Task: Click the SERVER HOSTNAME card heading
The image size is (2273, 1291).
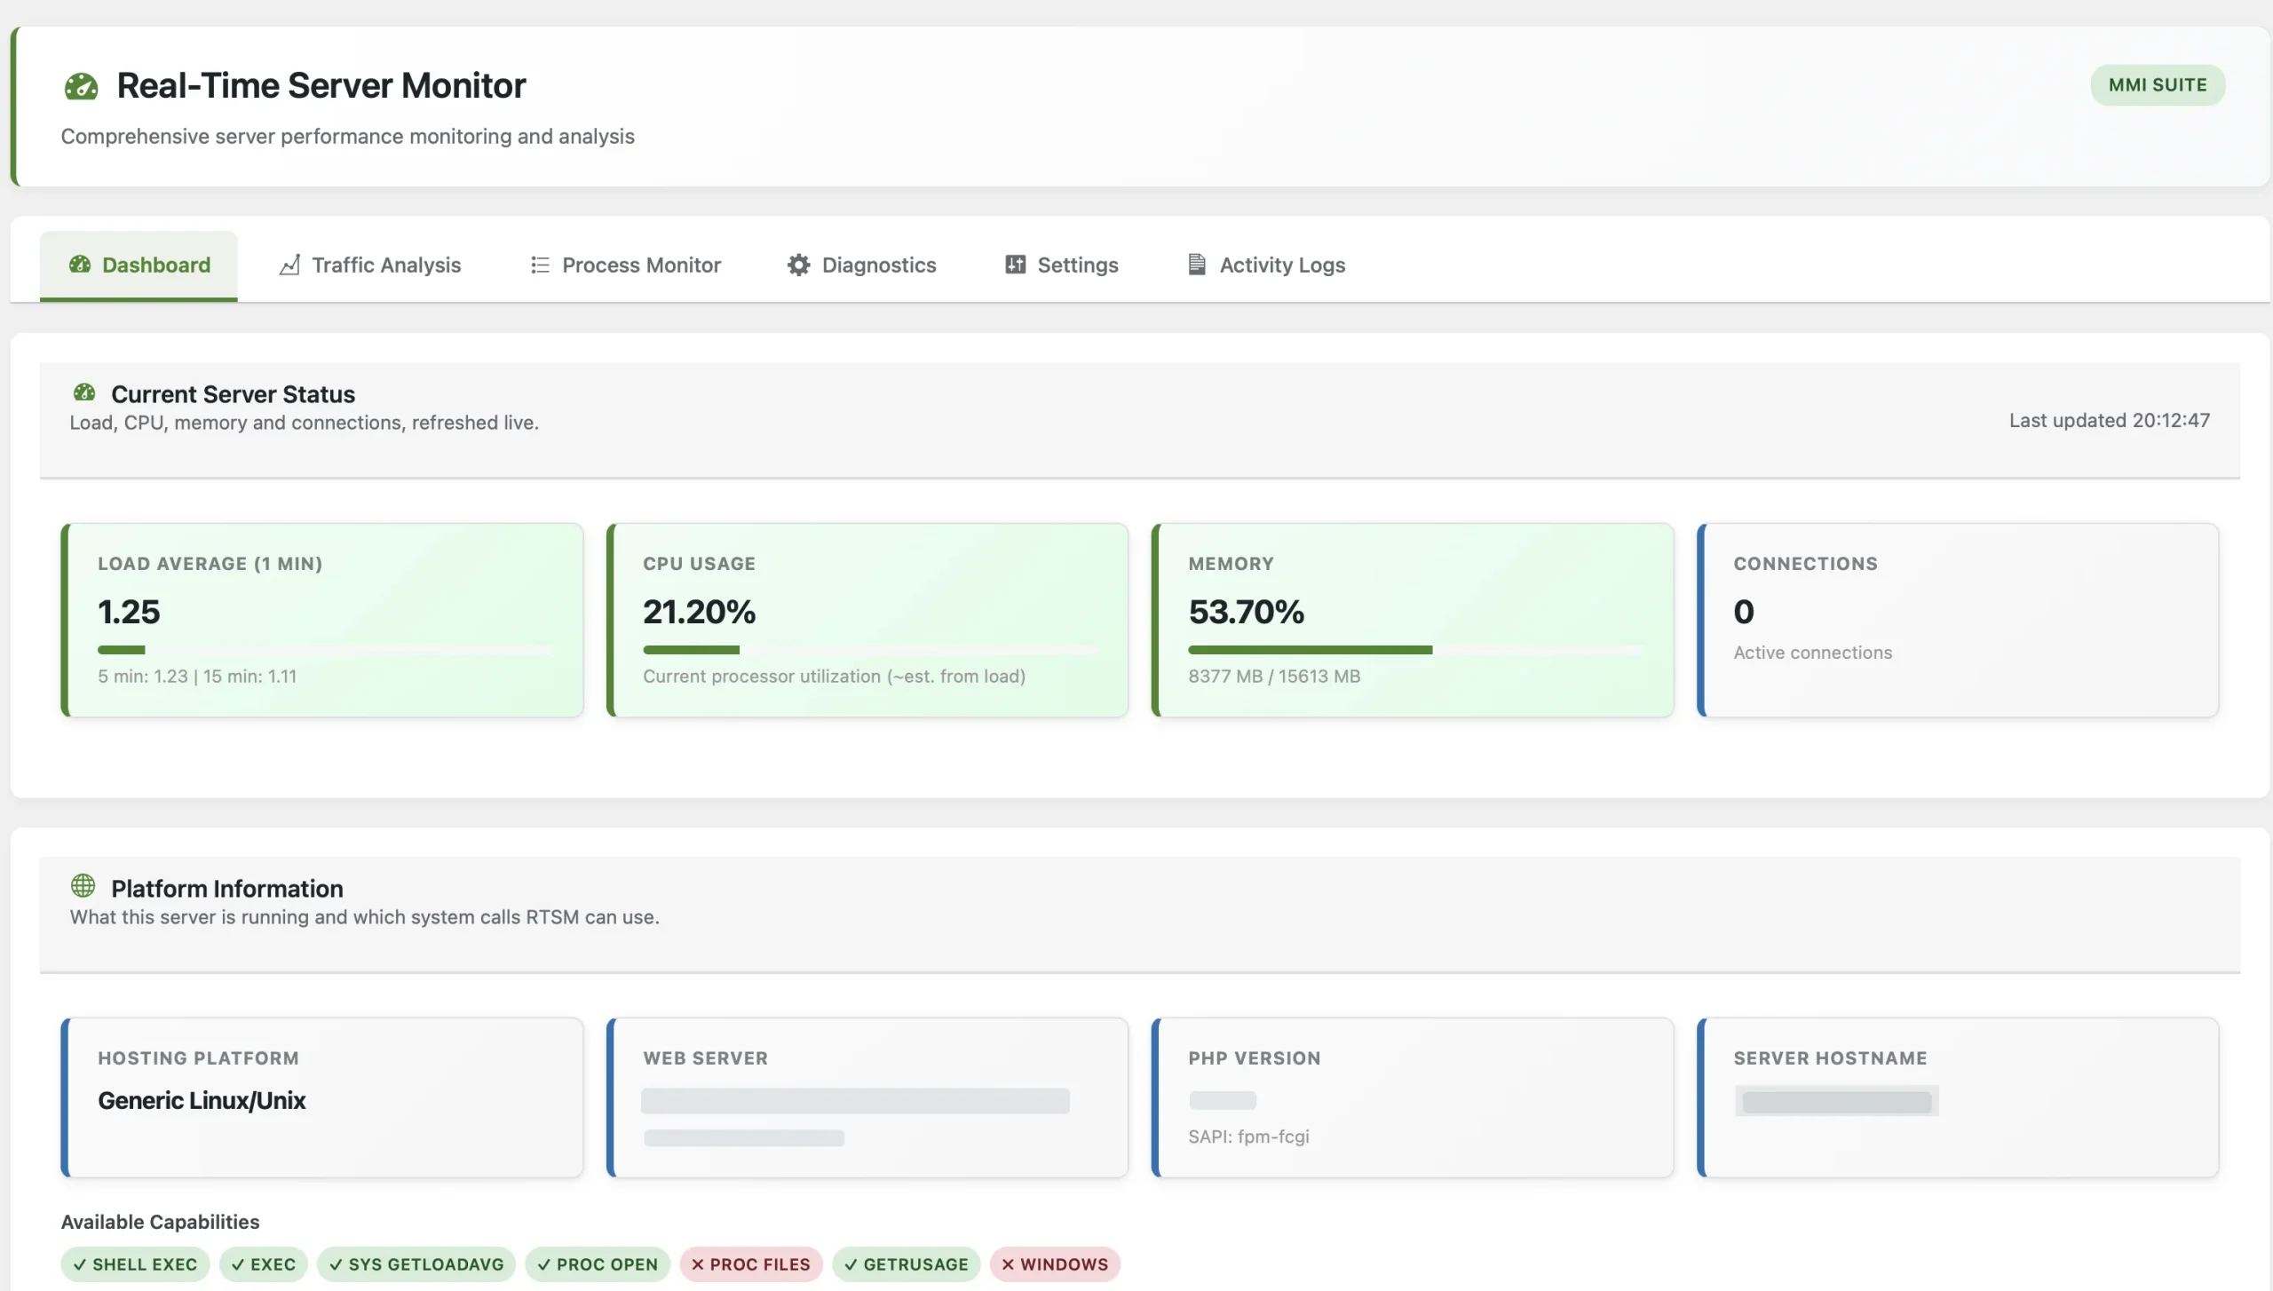Action: (1830, 1058)
